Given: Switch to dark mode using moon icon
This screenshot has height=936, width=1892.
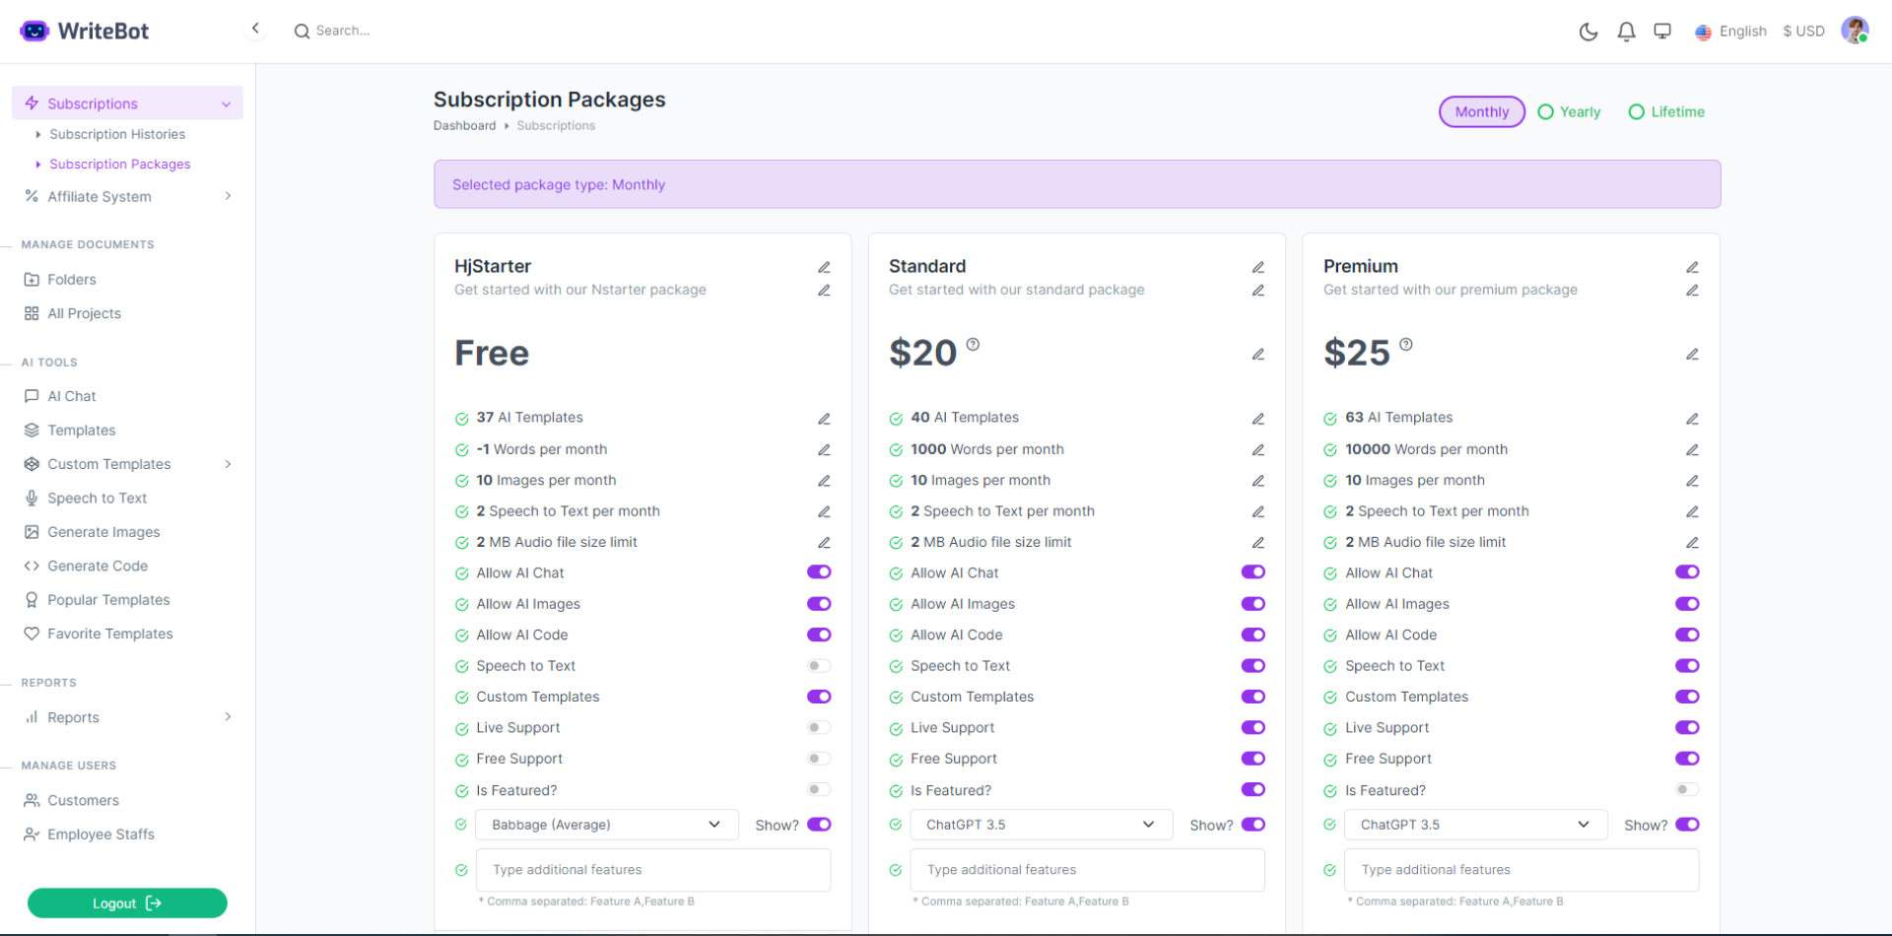Looking at the screenshot, I should pos(1588,32).
